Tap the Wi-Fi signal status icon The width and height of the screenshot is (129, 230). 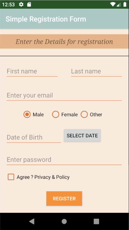click(113, 4)
